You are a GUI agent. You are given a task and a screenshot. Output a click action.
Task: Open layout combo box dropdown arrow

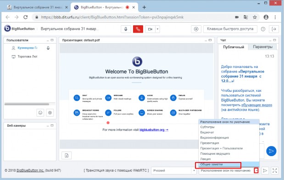[x=256, y=170]
